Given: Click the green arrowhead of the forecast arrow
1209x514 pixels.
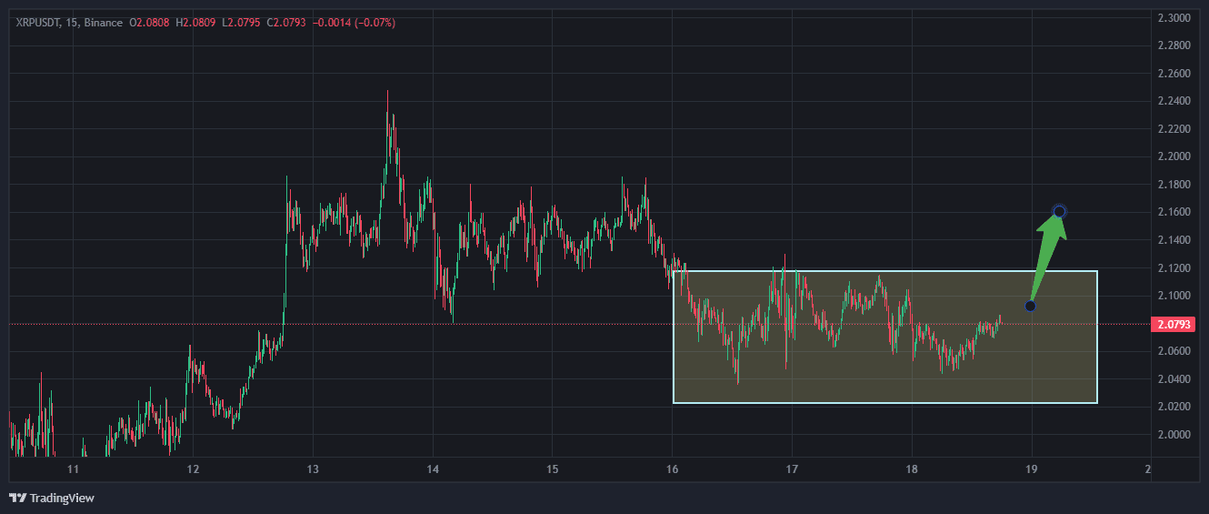Looking at the screenshot, I should pos(1051,228).
